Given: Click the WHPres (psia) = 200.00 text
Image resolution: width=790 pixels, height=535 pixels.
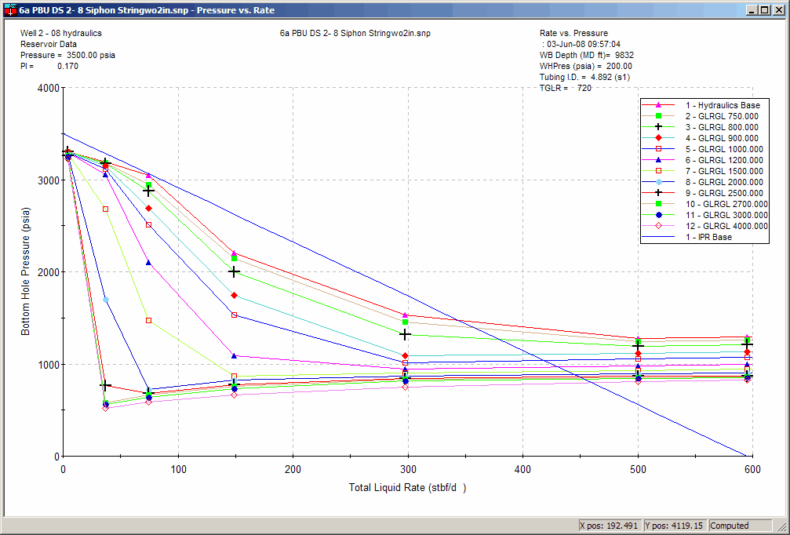Looking at the screenshot, I should [x=585, y=67].
